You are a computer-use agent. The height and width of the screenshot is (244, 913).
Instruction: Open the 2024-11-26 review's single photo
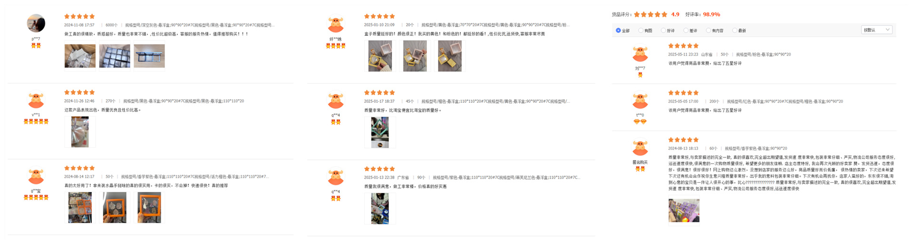tap(80, 132)
